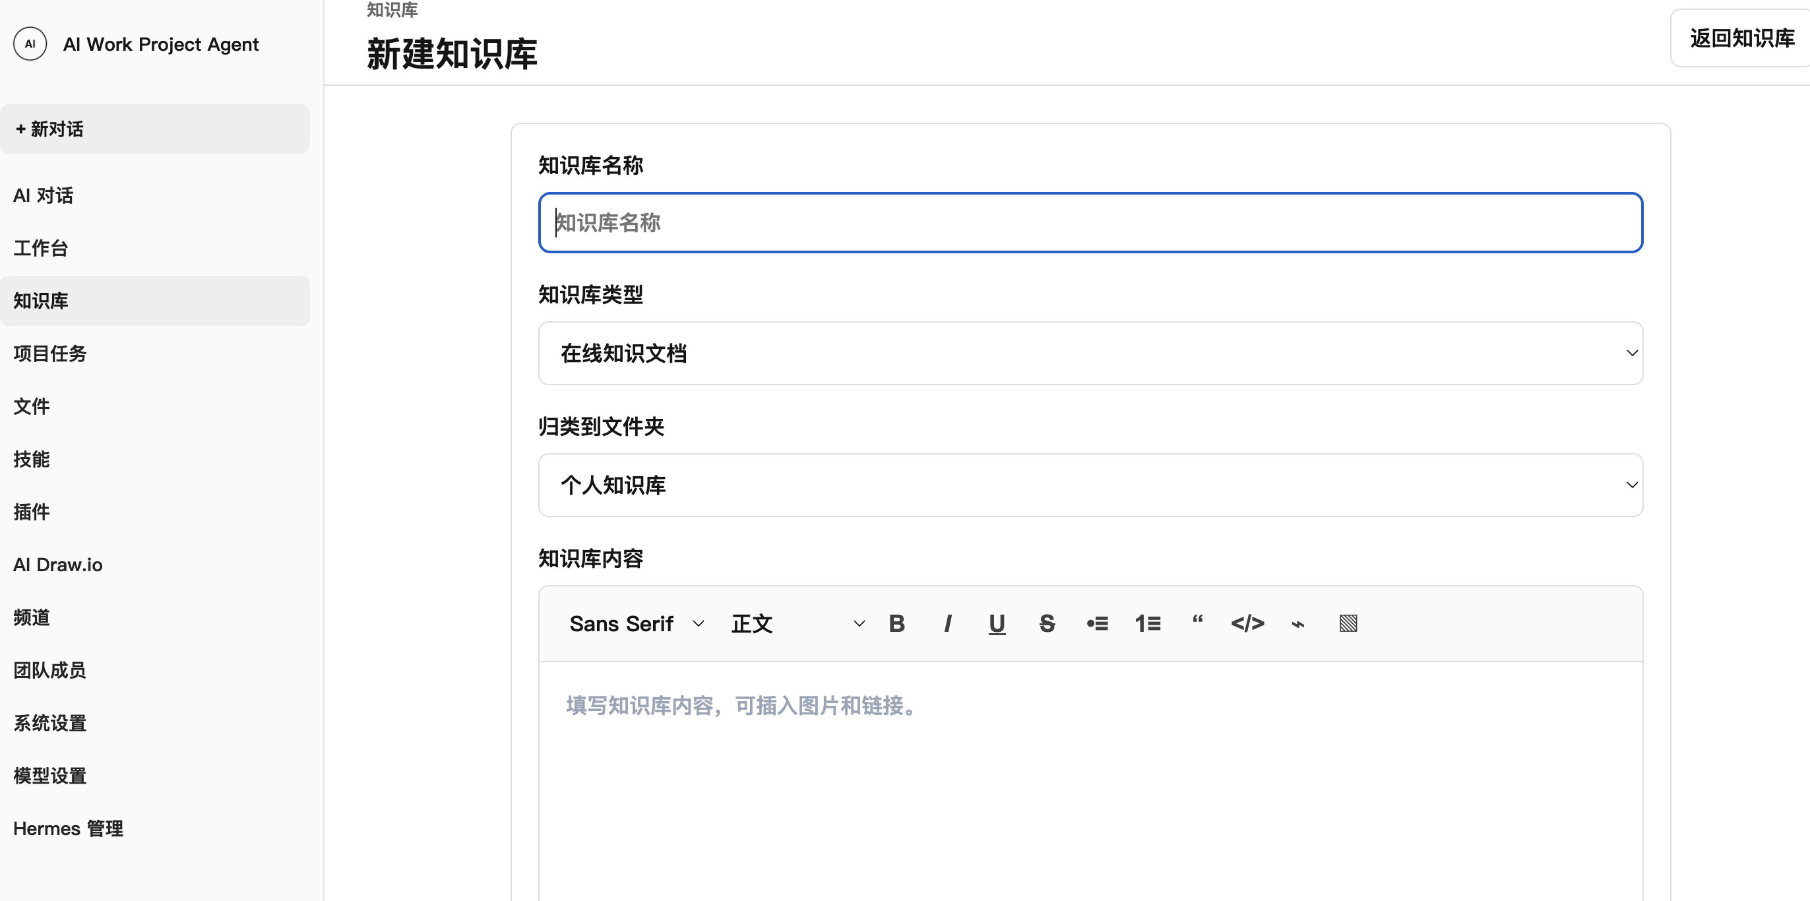Open the 知识库类型 dropdown
Viewport: 1810px width, 901px height.
click(1090, 353)
